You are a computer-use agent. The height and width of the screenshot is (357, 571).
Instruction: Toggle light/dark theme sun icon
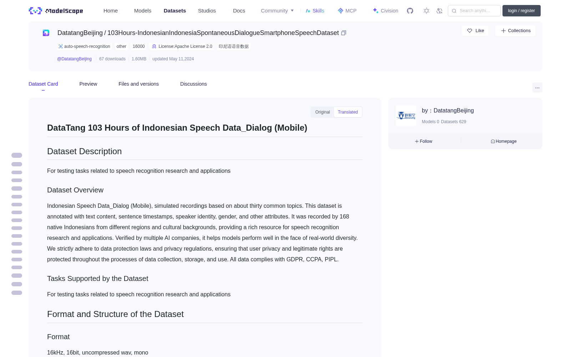click(426, 11)
